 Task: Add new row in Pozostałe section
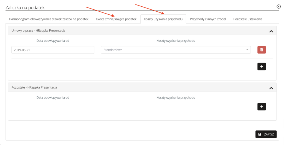262,107
